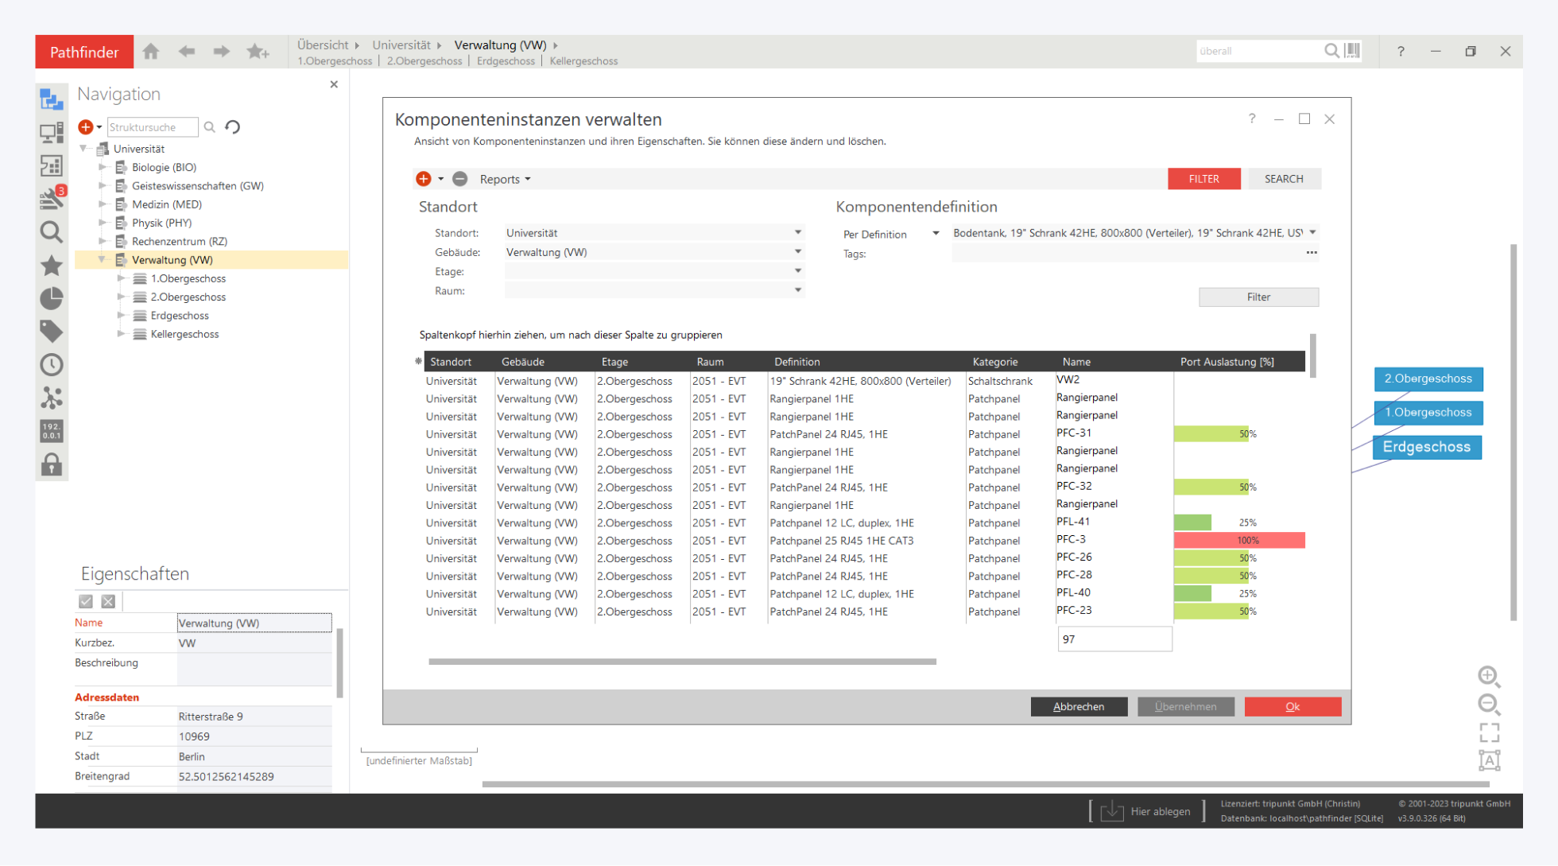Viewport: 1558px width, 866px height.
Task: Open the pie chart sidebar icon
Action: pos(52,299)
